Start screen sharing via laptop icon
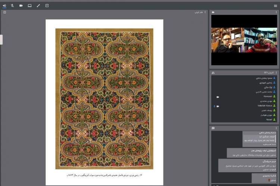 point(29,6)
